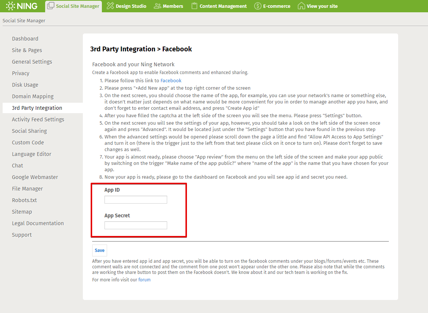Click the Social Site Manager breadcrumb text
Image resolution: width=428 pixels, height=313 pixels.
tap(24, 21)
